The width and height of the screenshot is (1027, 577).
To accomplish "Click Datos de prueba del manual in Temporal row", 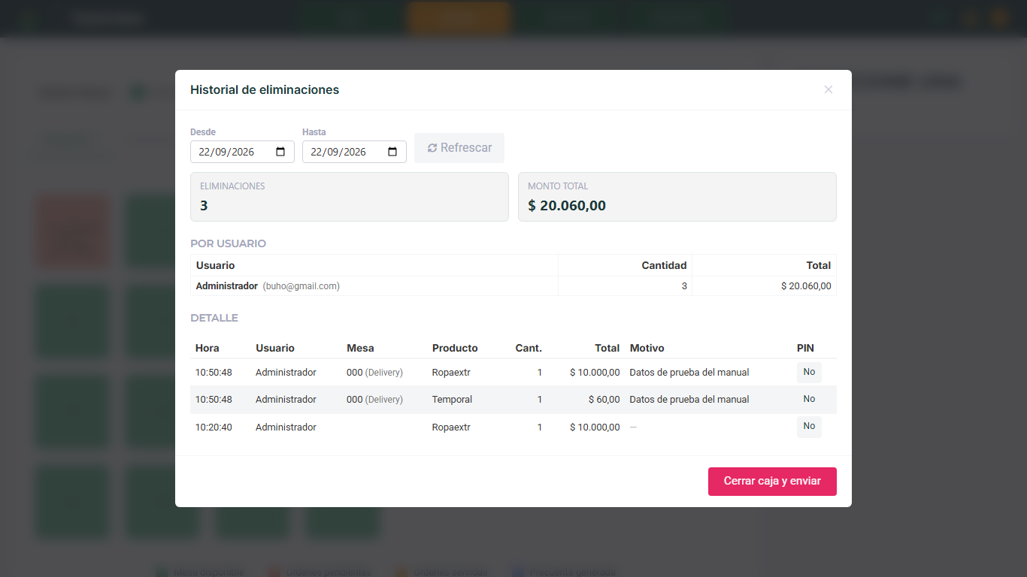I will (689, 400).
